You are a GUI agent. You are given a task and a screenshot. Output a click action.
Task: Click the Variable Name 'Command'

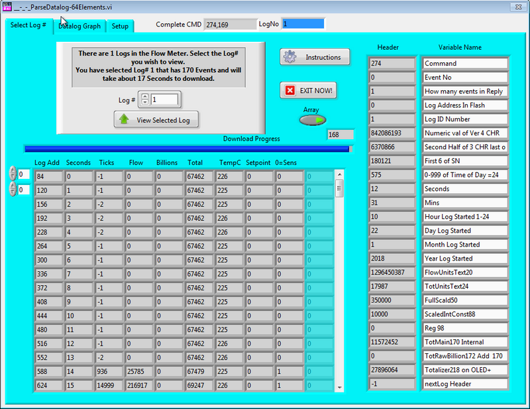coord(465,63)
